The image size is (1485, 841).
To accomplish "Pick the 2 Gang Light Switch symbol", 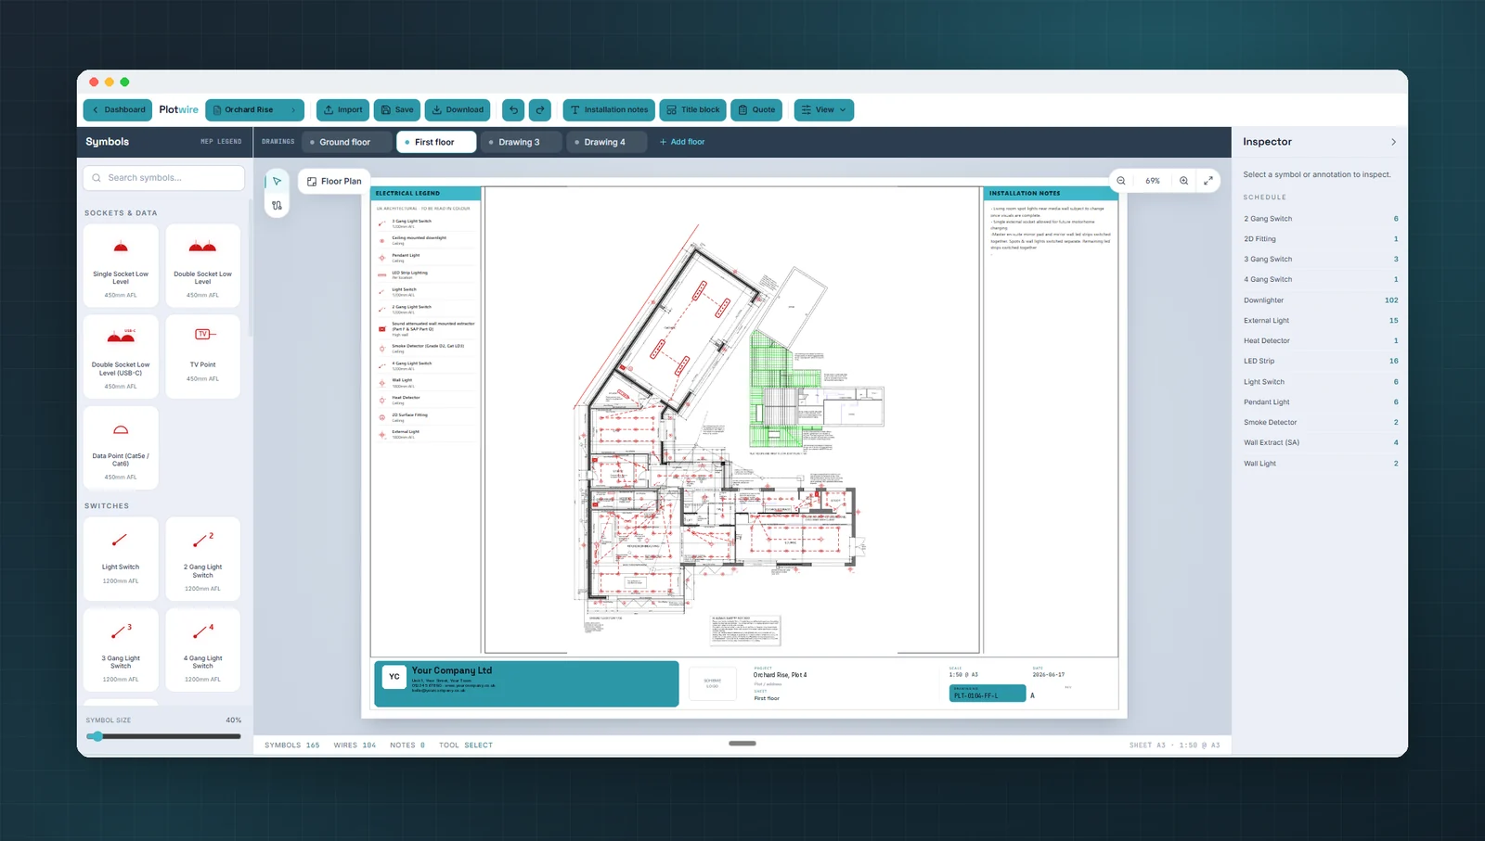I will [x=202, y=559].
